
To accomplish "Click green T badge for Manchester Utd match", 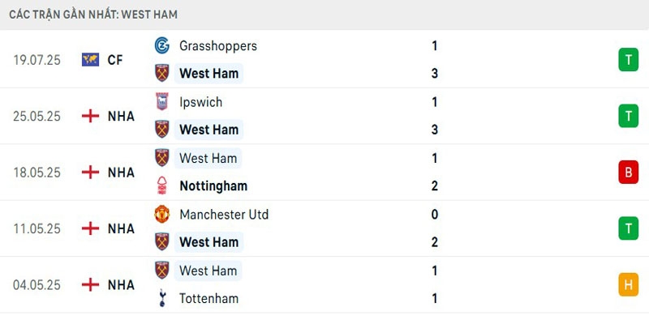I will tap(628, 228).
